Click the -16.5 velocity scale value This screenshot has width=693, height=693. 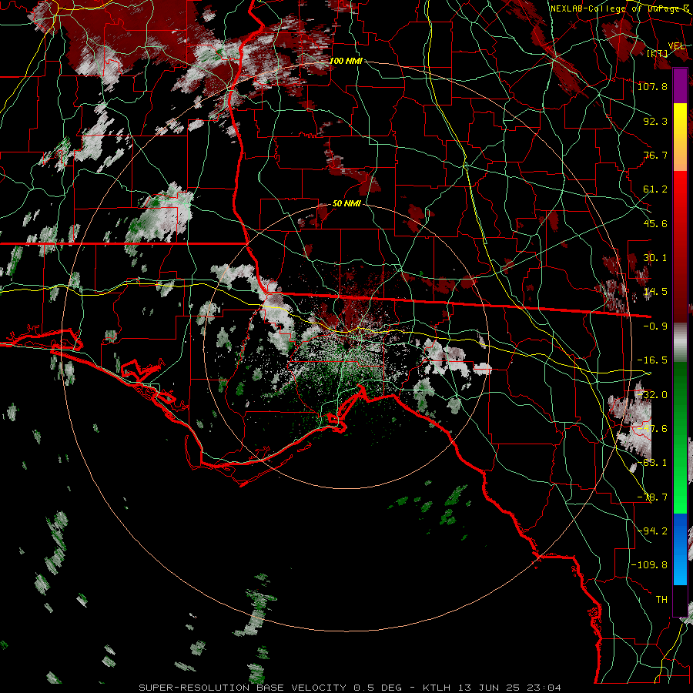point(653,360)
